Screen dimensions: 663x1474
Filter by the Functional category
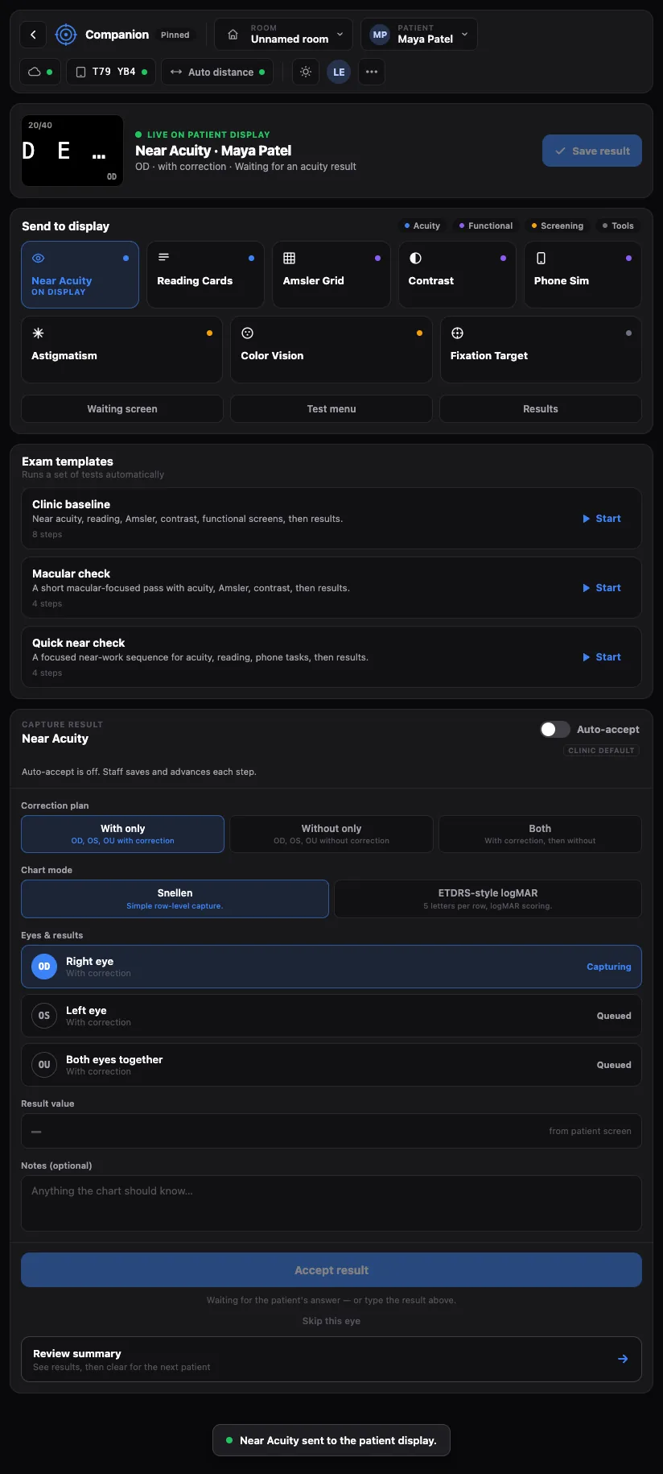pyautogui.click(x=486, y=226)
